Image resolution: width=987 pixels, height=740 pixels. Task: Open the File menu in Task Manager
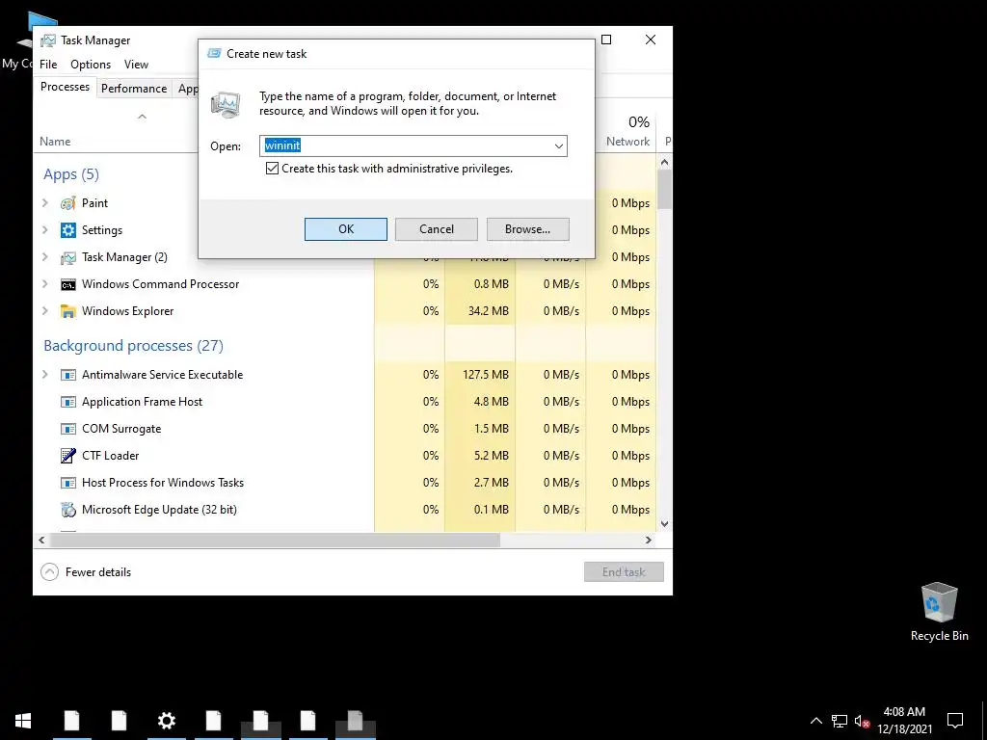coord(48,65)
